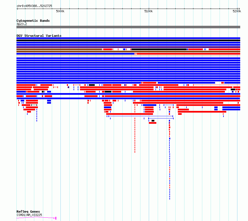Select the magenta CSMD1 gene glyph

coord(37,218)
